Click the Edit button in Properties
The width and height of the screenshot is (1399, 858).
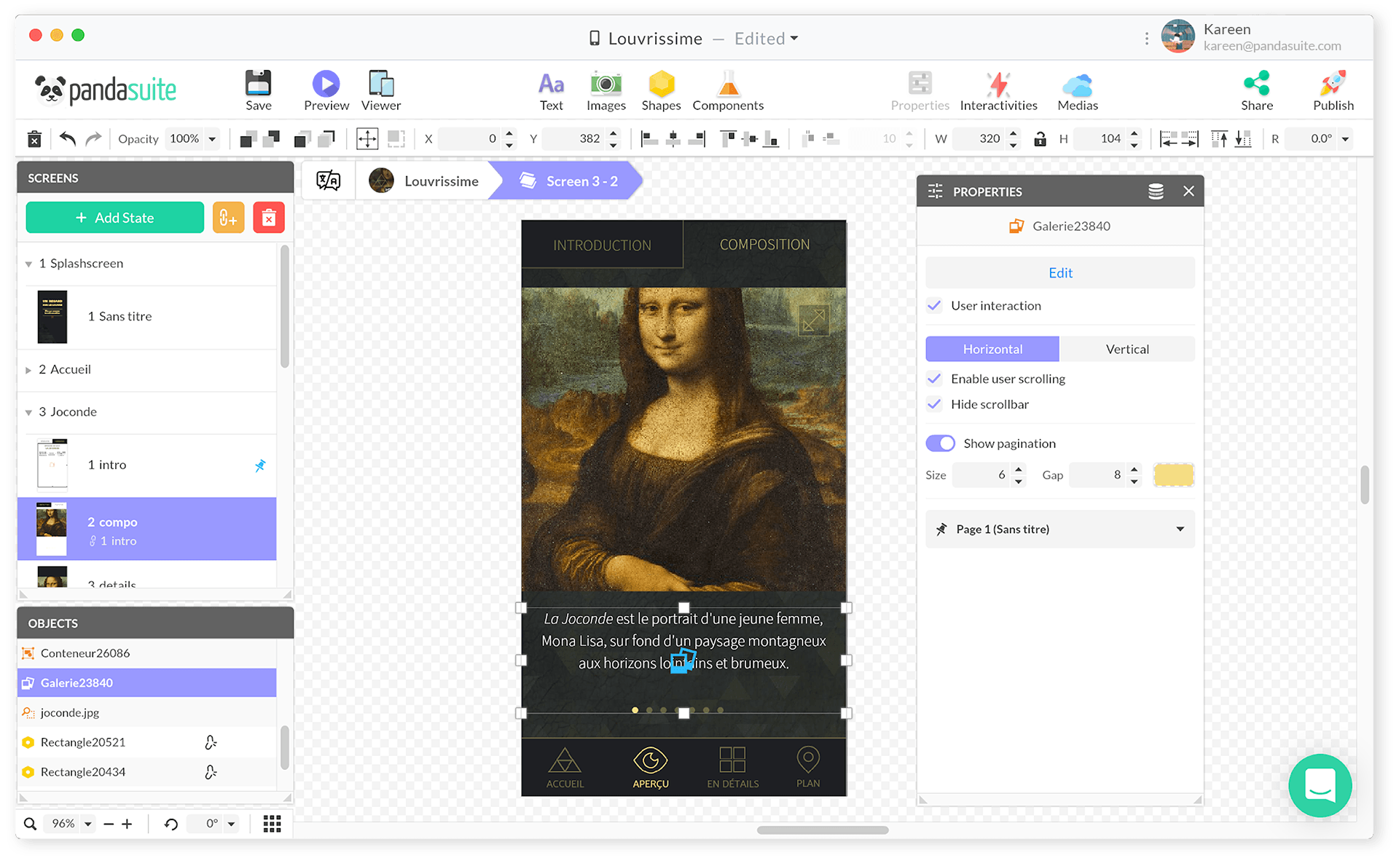coord(1059,272)
